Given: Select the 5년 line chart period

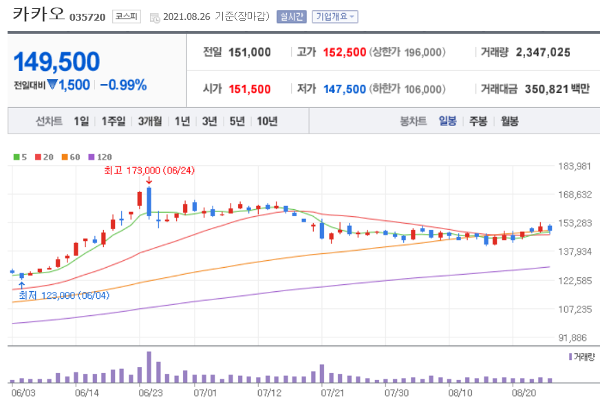Looking at the screenshot, I should tap(237, 121).
